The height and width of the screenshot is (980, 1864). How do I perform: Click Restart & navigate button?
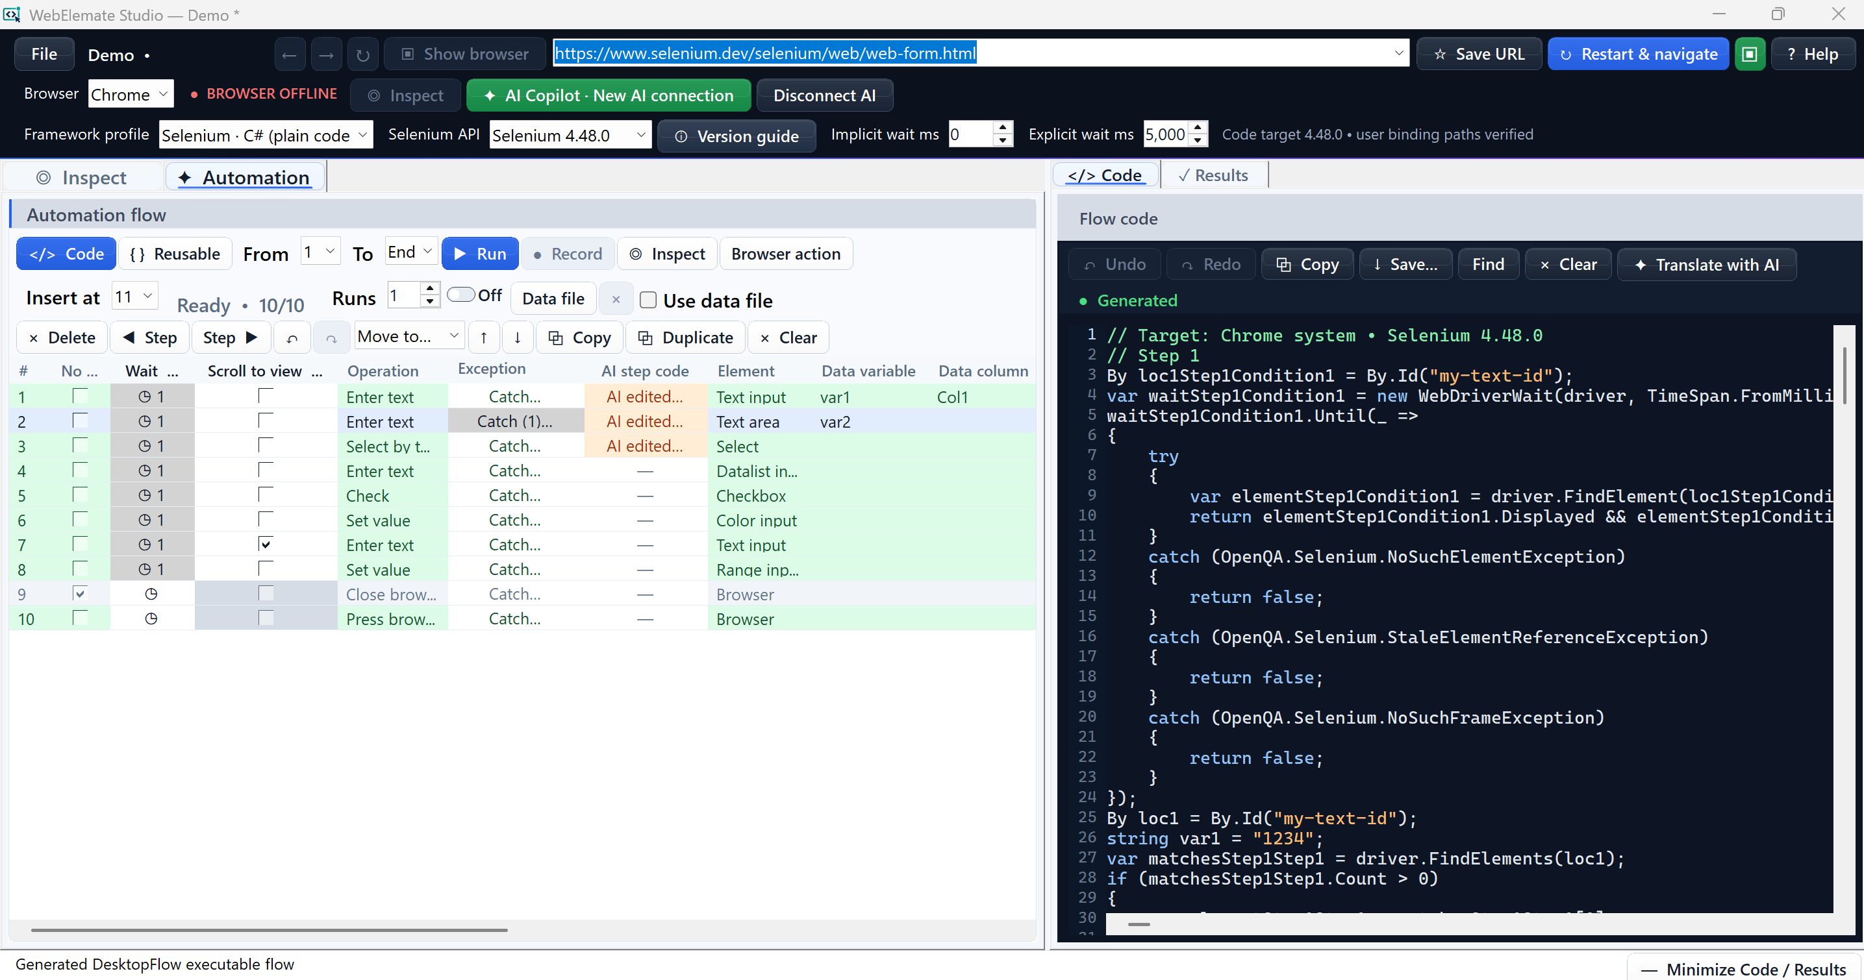[1638, 55]
